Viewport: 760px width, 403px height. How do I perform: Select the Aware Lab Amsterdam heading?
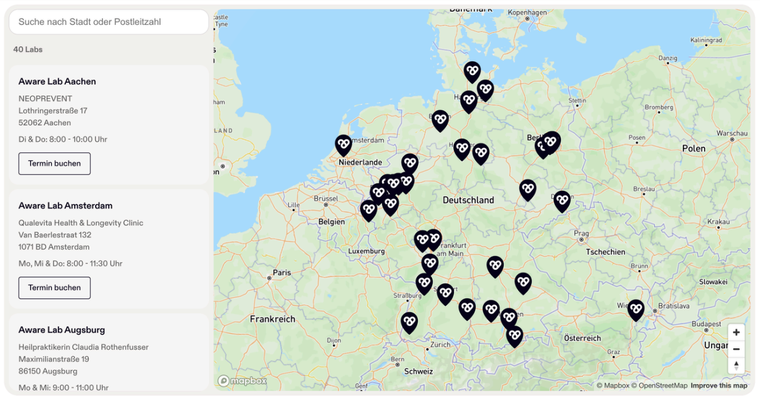point(65,206)
